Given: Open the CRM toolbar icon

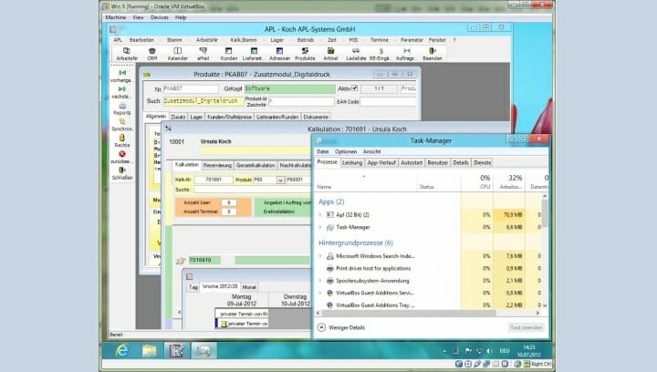Looking at the screenshot, I should click(152, 54).
